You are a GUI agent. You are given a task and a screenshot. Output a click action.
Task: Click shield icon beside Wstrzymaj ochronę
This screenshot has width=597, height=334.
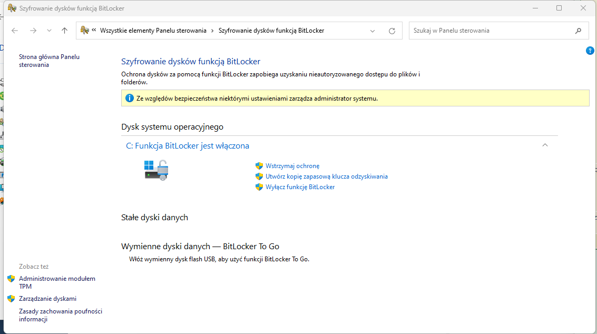[x=259, y=166]
